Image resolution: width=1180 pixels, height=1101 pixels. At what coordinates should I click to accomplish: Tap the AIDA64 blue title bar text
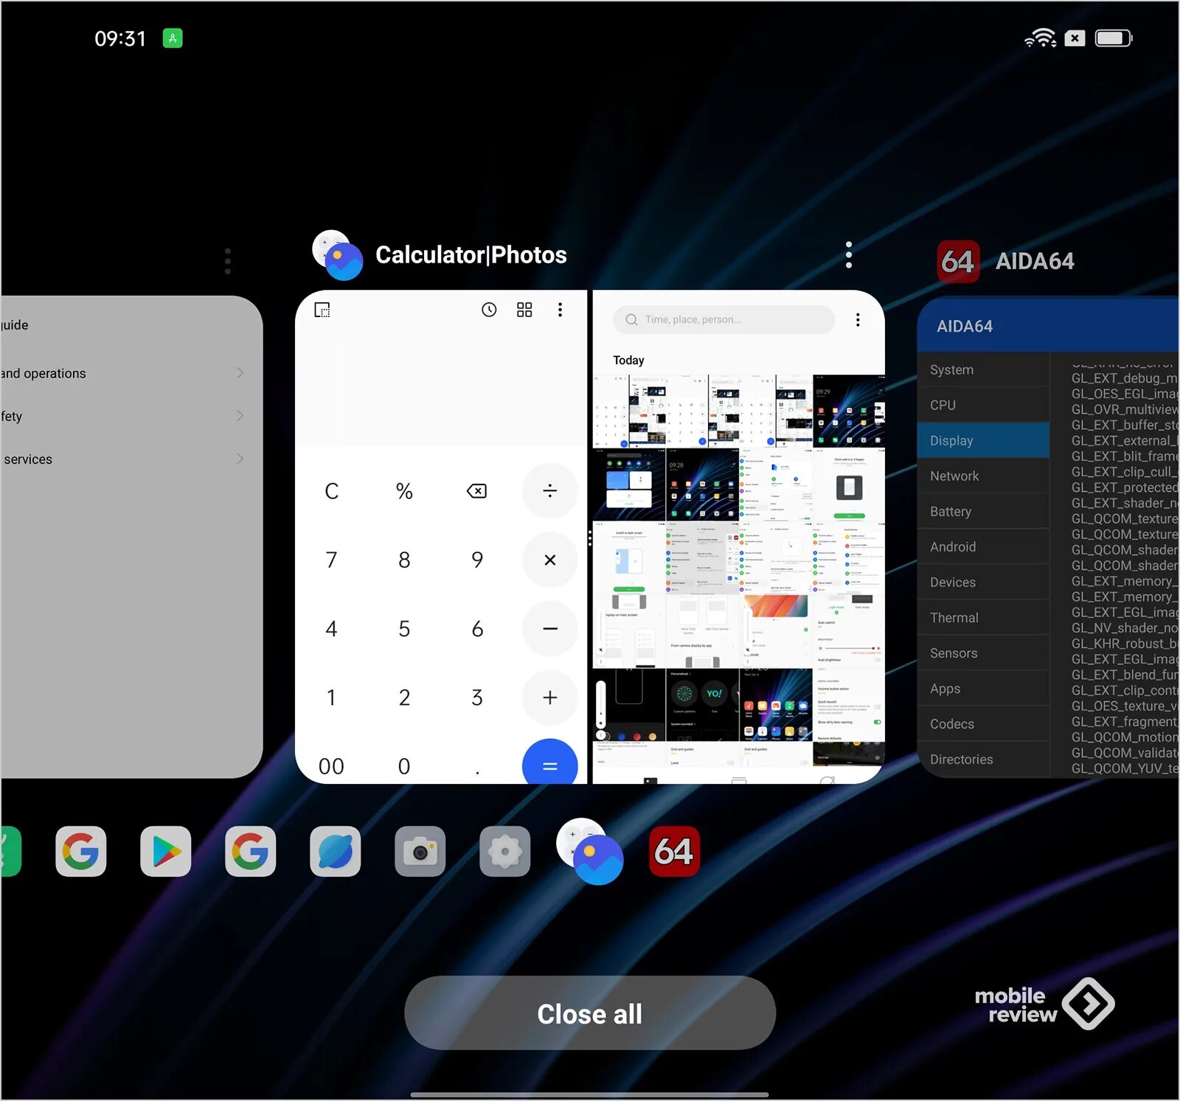(x=965, y=326)
